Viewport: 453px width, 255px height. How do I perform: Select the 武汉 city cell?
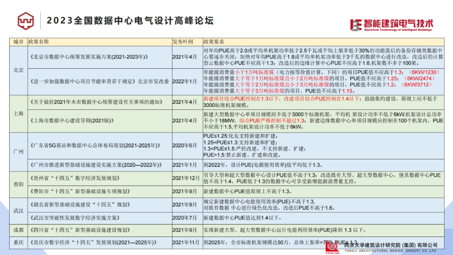click(18, 211)
